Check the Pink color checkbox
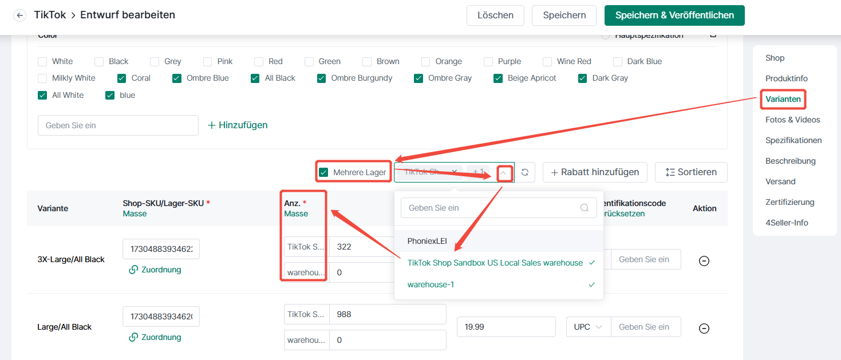 (x=208, y=61)
